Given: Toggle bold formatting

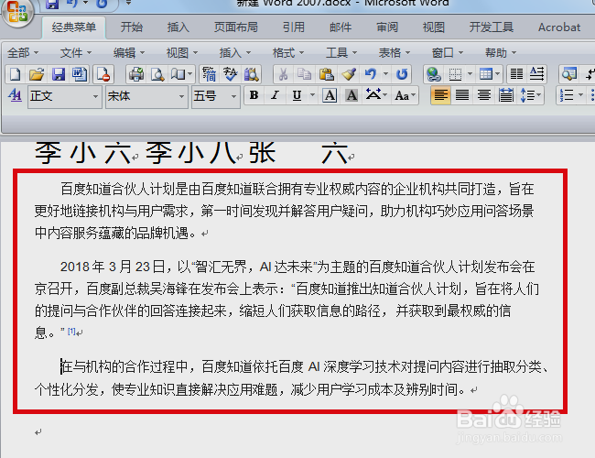Looking at the screenshot, I should 254,95.
